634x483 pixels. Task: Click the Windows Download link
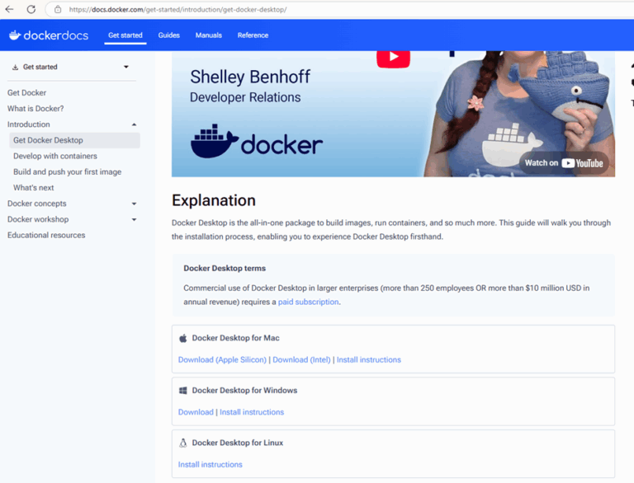pos(196,412)
